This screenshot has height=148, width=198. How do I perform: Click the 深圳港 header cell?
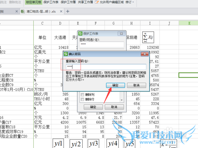click(x=131, y=37)
